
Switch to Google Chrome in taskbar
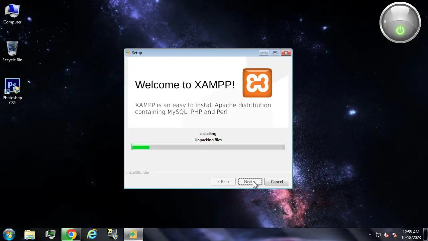click(x=71, y=234)
